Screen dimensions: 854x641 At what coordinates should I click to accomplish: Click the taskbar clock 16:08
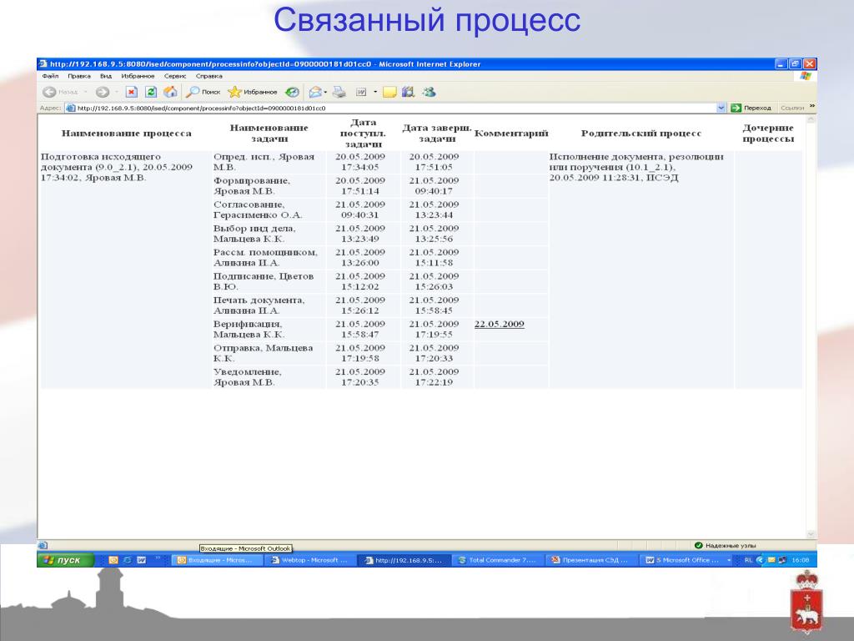[800, 560]
